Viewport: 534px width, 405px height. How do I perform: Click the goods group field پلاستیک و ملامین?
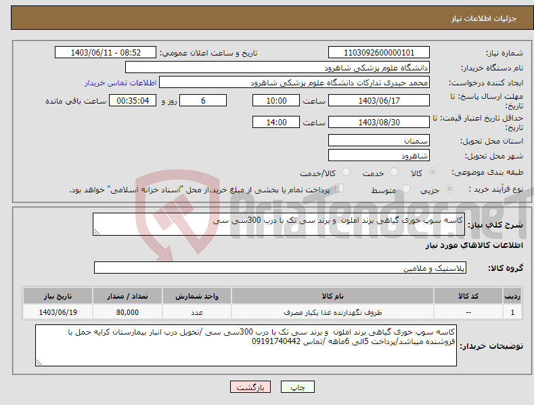(x=280, y=268)
